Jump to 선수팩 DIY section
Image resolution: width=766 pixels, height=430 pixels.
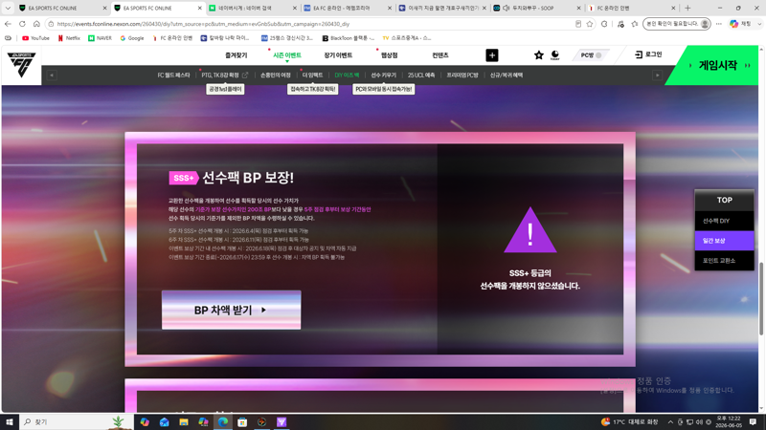tap(725, 221)
